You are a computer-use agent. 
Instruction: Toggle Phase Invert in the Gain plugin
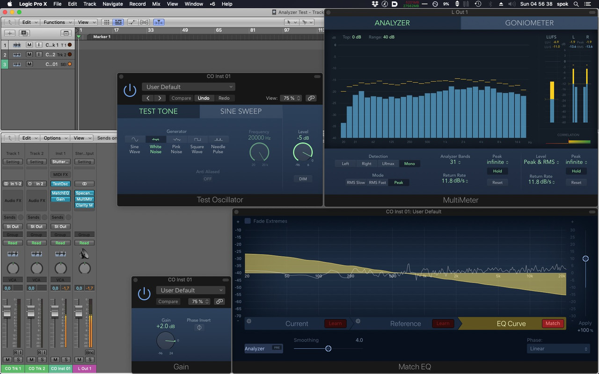point(198,327)
